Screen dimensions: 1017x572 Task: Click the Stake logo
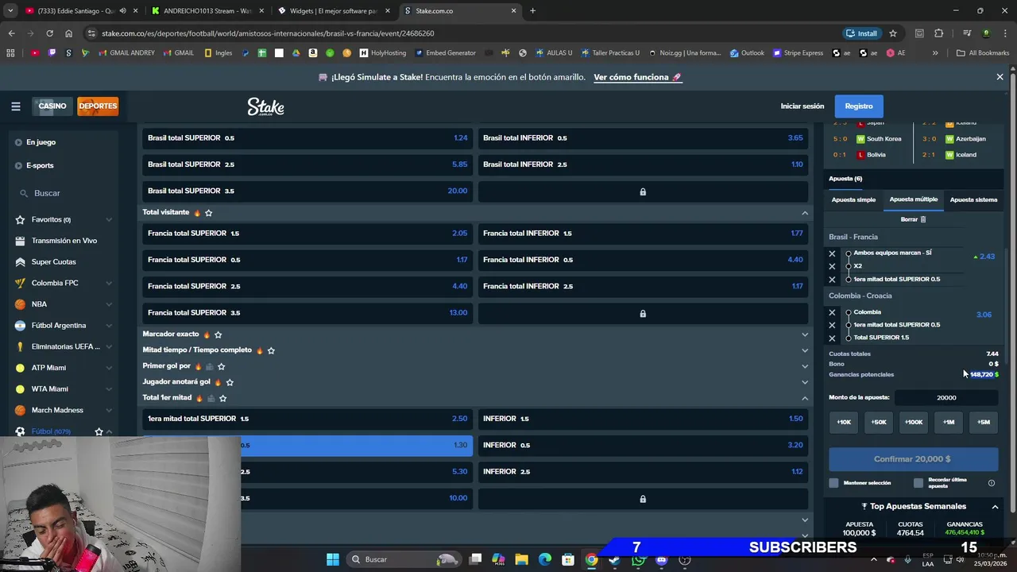coord(265,106)
